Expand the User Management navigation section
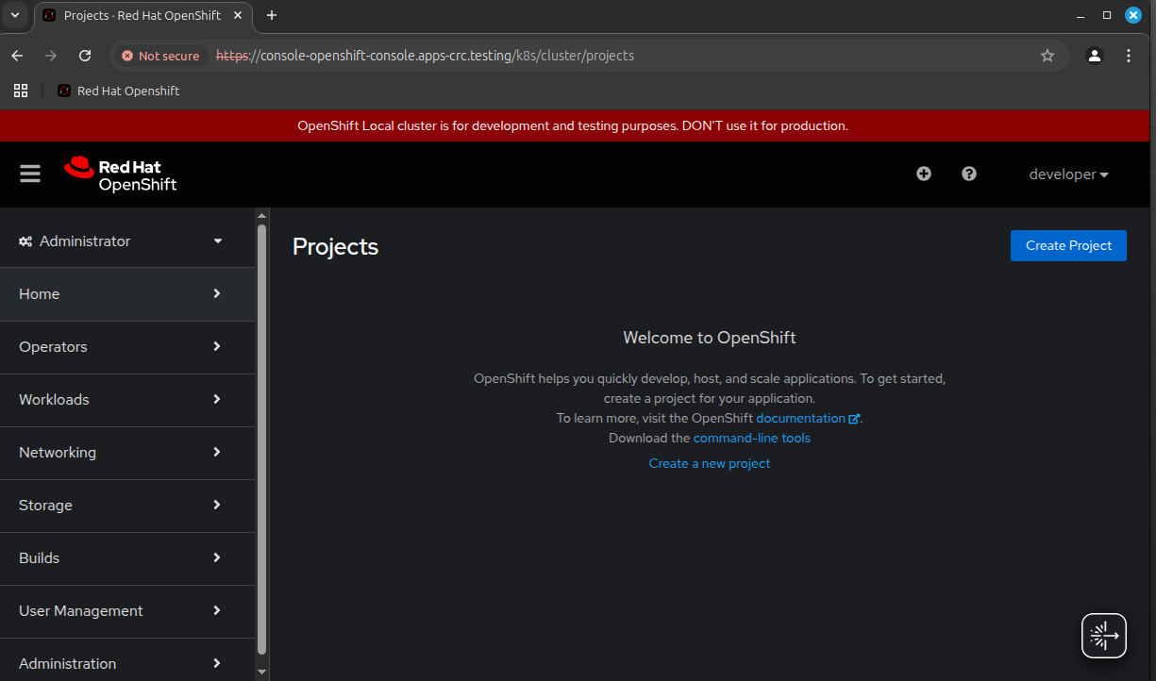The image size is (1156, 681). click(x=127, y=611)
